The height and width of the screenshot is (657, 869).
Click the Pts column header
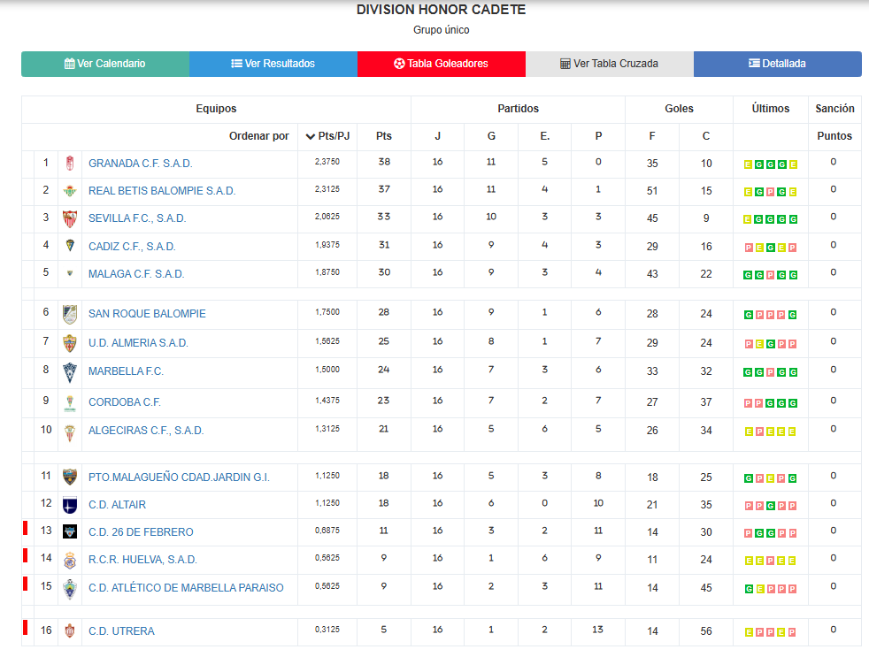point(383,136)
